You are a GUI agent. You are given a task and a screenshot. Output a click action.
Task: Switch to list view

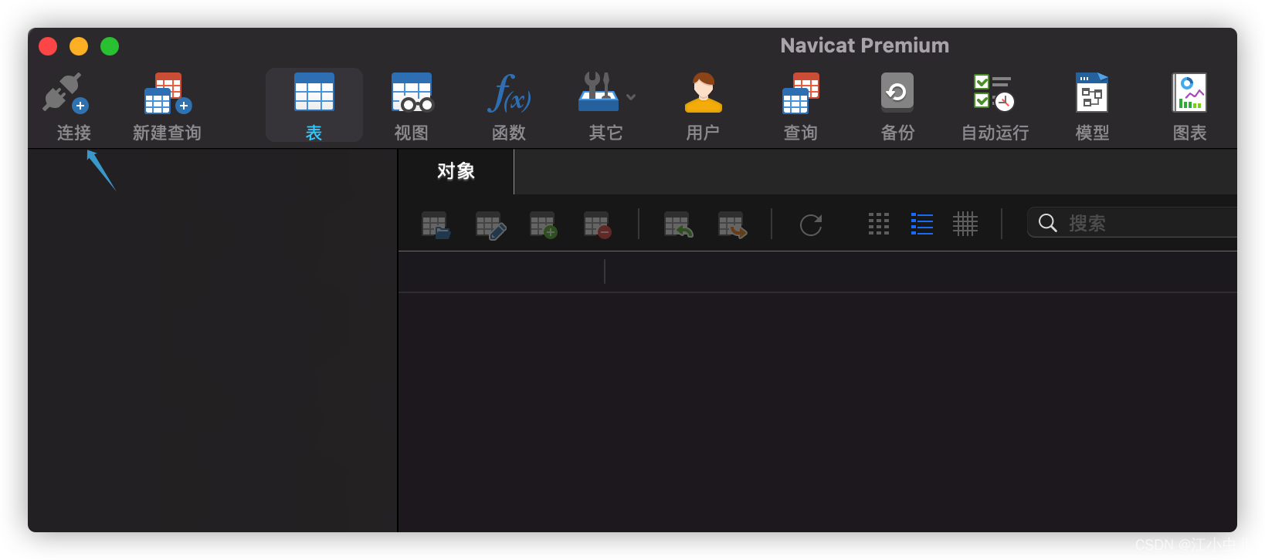(x=922, y=224)
